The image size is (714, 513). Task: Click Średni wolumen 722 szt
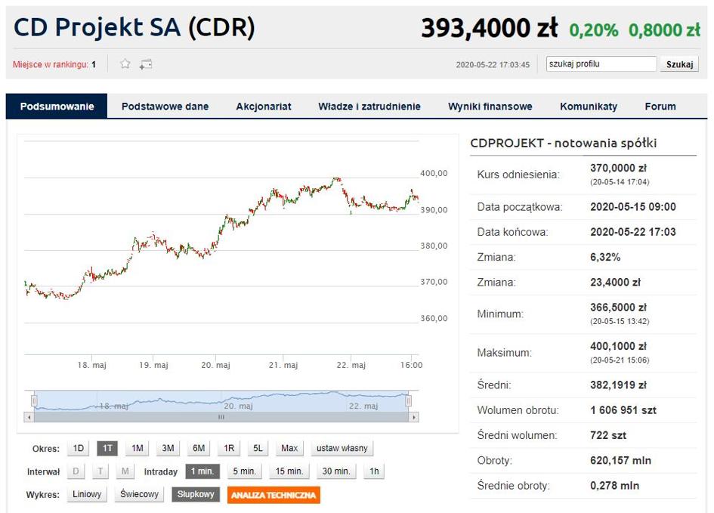coord(608,435)
